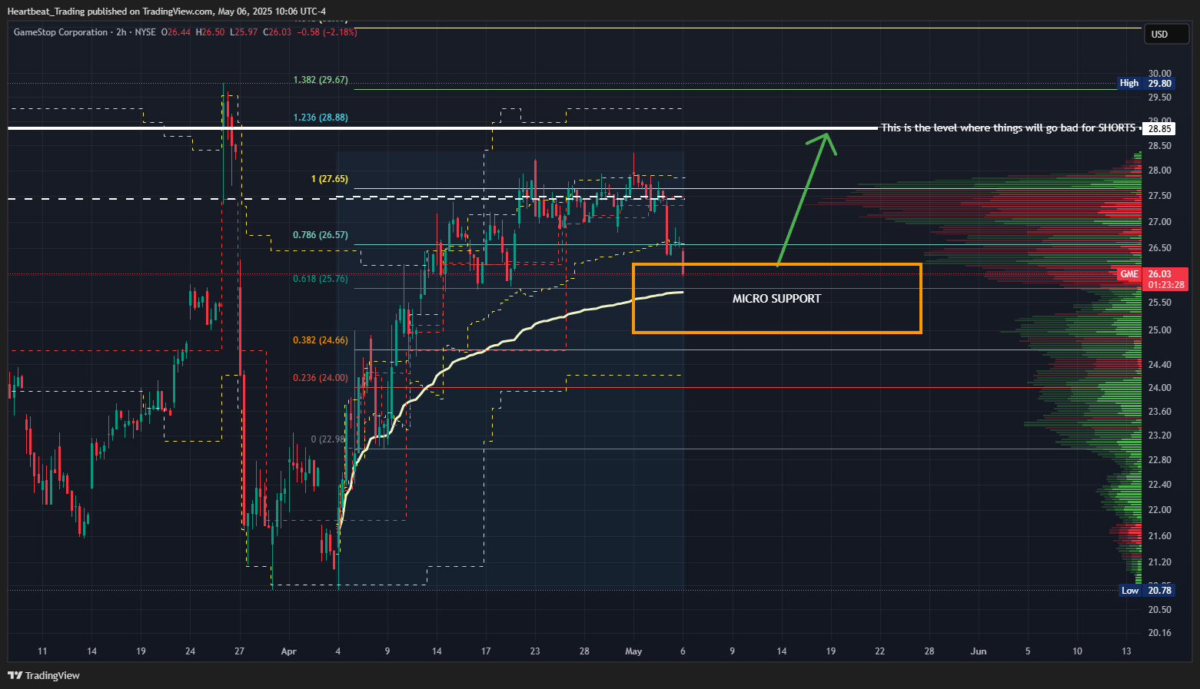Click the 01:23:28 candle countdown timer
This screenshot has width=1200, height=689.
point(1166,285)
